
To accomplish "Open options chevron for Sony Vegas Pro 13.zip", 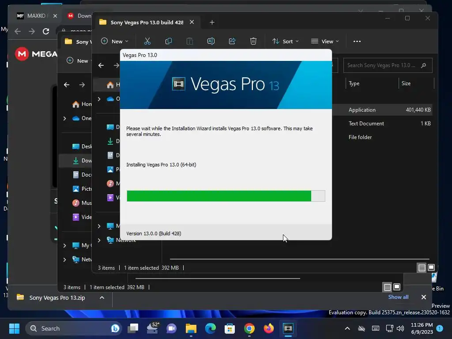I will tap(102, 298).
